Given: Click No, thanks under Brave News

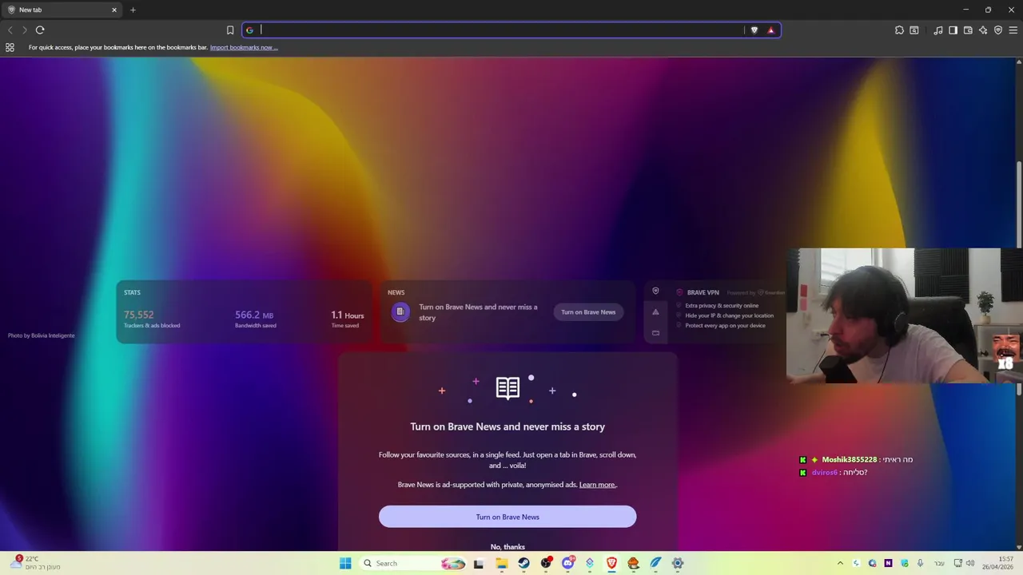Looking at the screenshot, I should click(508, 547).
